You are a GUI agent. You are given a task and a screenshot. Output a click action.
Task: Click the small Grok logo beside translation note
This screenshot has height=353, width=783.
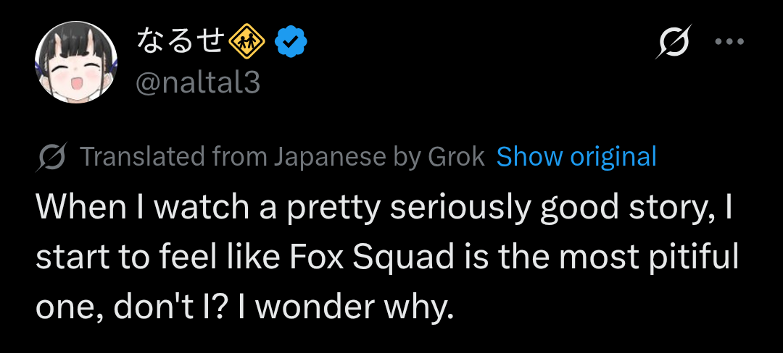pos(52,157)
